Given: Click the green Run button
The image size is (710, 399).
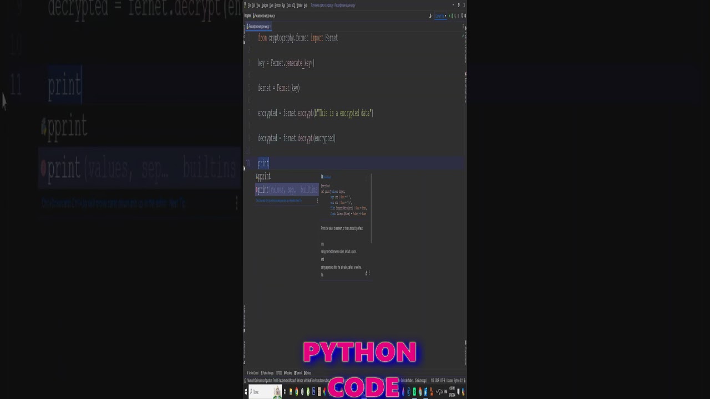Looking at the screenshot, I should (x=449, y=16).
